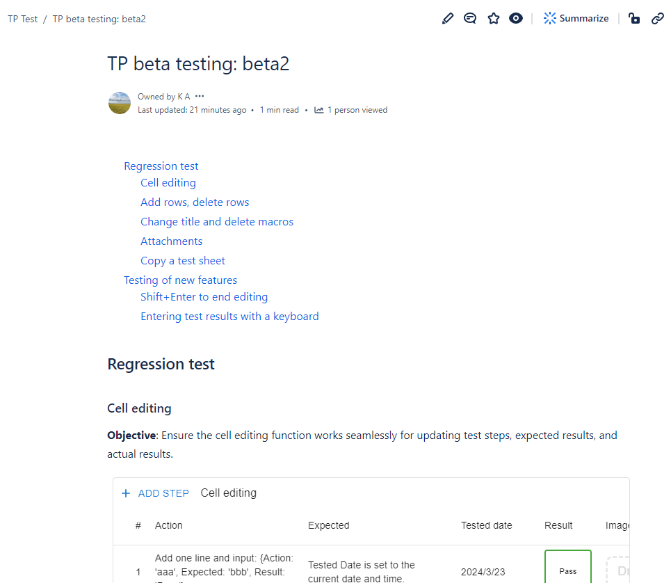Go to TP Test breadcrumb
This screenshot has width=671, height=583.
coord(23,19)
